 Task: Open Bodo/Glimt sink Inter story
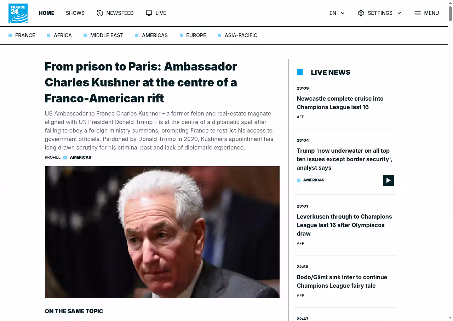[x=342, y=281]
